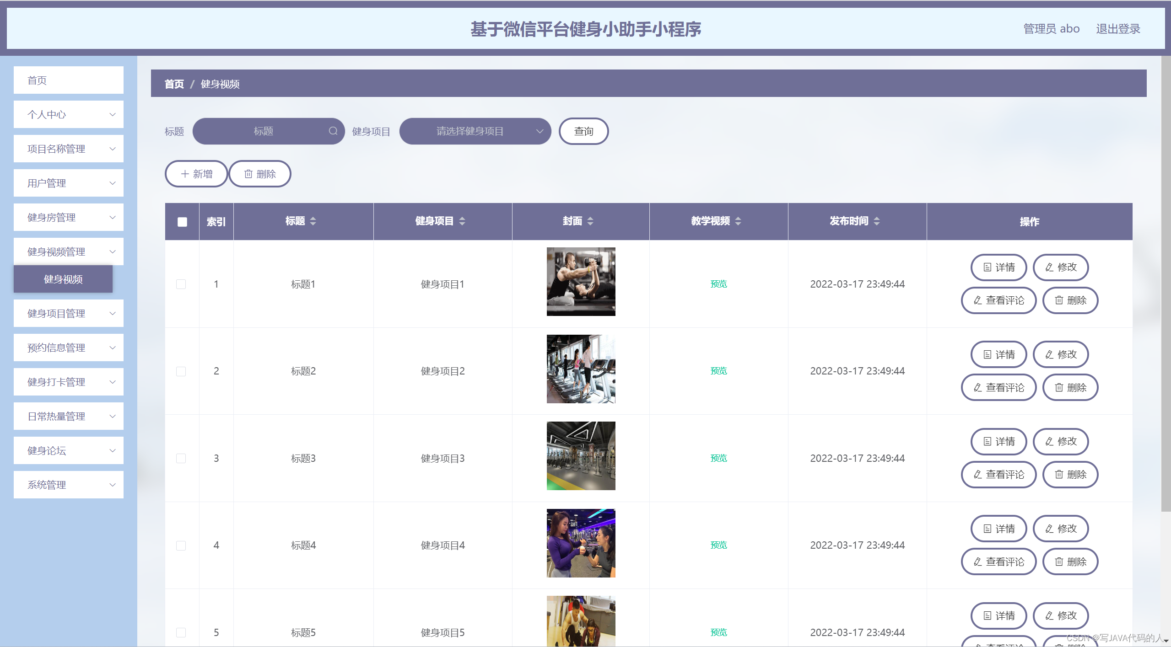Click the document icon for row 2 详情
Screen dimensions: 1171x647
[x=988, y=354]
